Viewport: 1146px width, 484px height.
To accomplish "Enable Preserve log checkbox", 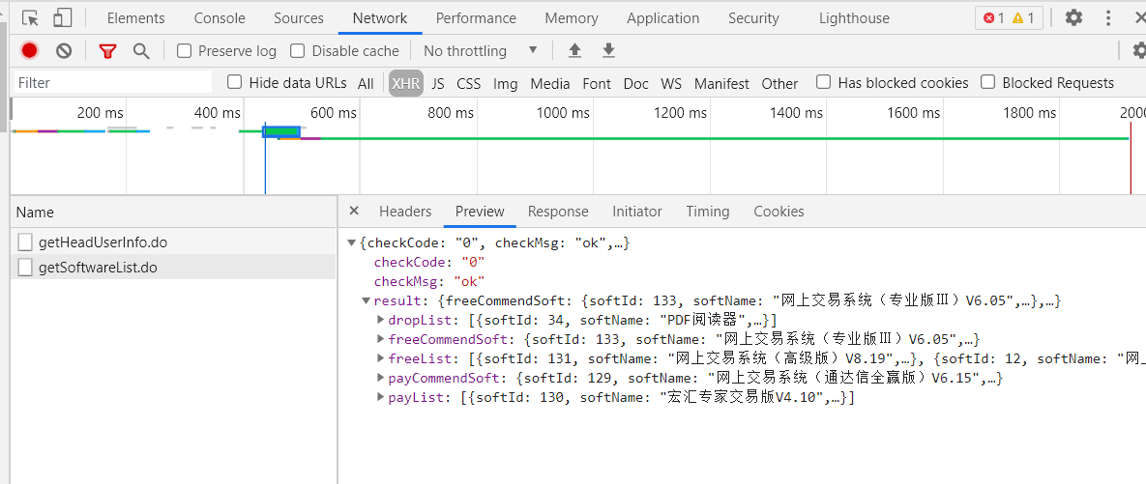I will [x=185, y=50].
